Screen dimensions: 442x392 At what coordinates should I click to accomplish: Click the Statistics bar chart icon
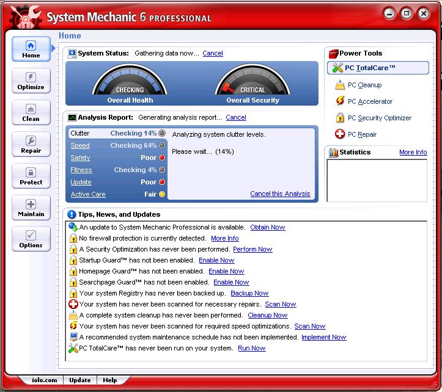(334, 153)
